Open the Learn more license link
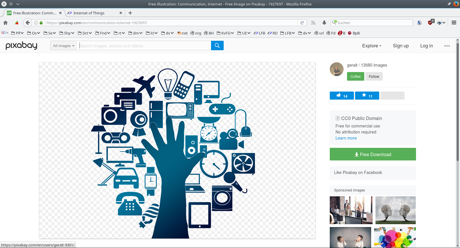Screen dimensions: 460x248 [x=346, y=138]
